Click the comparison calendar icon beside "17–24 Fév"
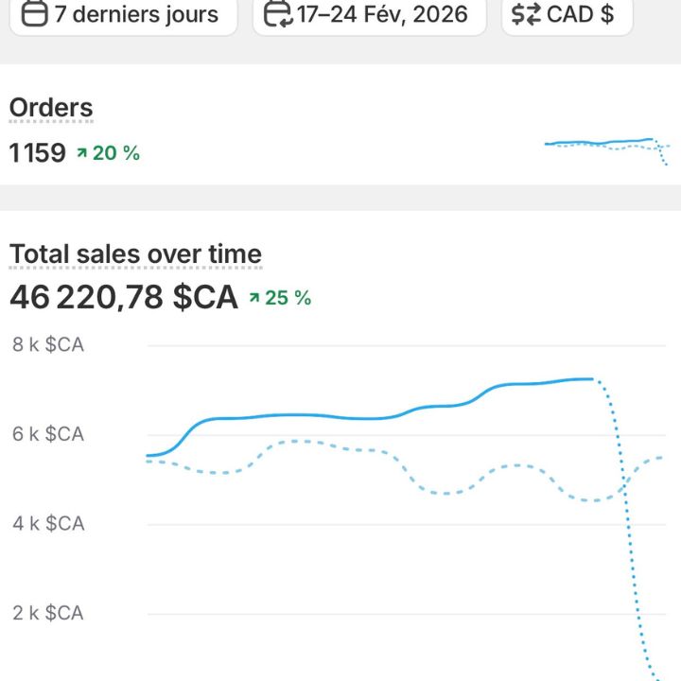 pyautogui.click(x=278, y=14)
